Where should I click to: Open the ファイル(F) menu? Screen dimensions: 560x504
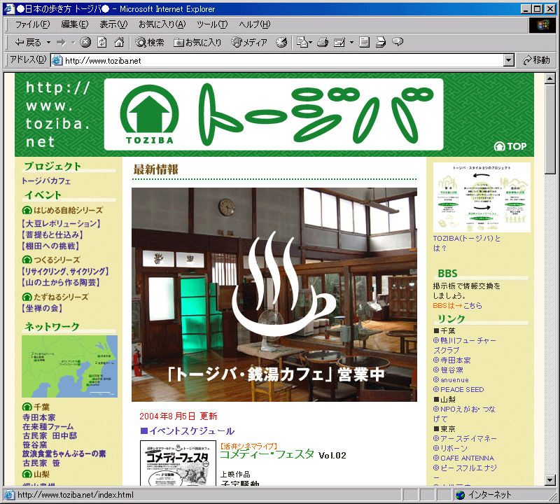point(32,24)
